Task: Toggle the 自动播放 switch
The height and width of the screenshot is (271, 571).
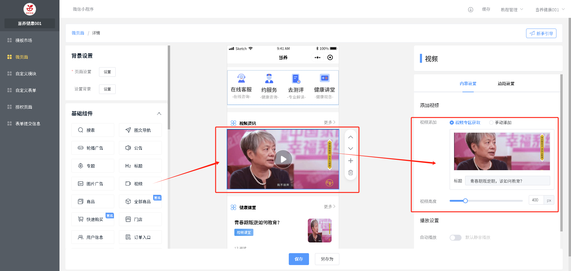Action: [x=455, y=237]
